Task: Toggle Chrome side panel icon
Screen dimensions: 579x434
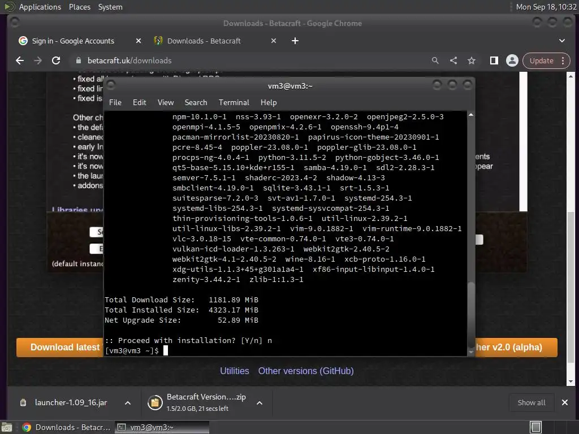Action: point(494,60)
